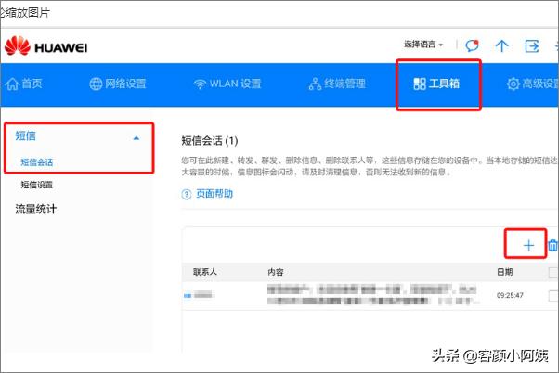Image resolution: width=559 pixels, height=373 pixels.
Task: Click the Huawei logo
Action: click(x=45, y=45)
